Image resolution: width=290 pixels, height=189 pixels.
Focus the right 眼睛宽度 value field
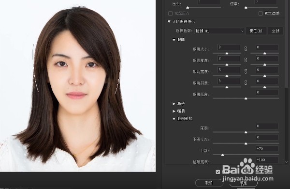click(x=267, y=70)
